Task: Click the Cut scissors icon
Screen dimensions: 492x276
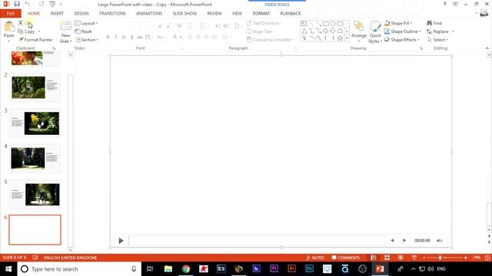Action: pos(21,23)
